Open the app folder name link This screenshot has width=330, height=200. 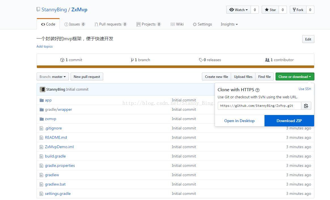(x=48, y=100)
